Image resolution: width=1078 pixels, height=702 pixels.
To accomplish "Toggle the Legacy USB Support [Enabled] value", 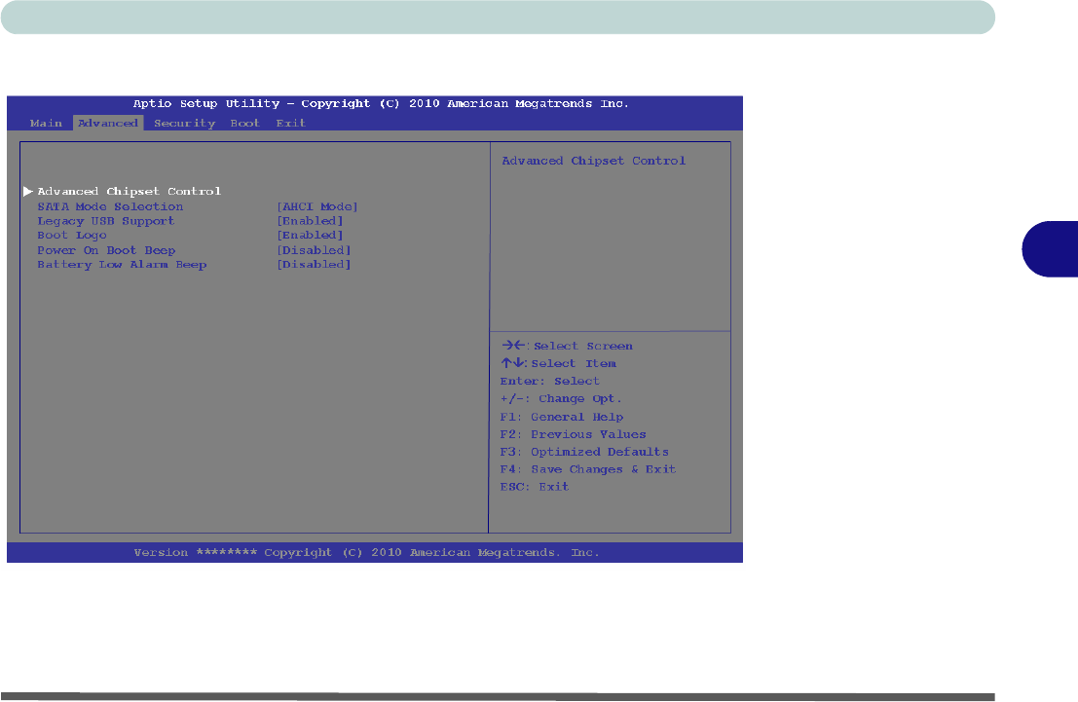I will pyautogui.click(x=310, y=221).
